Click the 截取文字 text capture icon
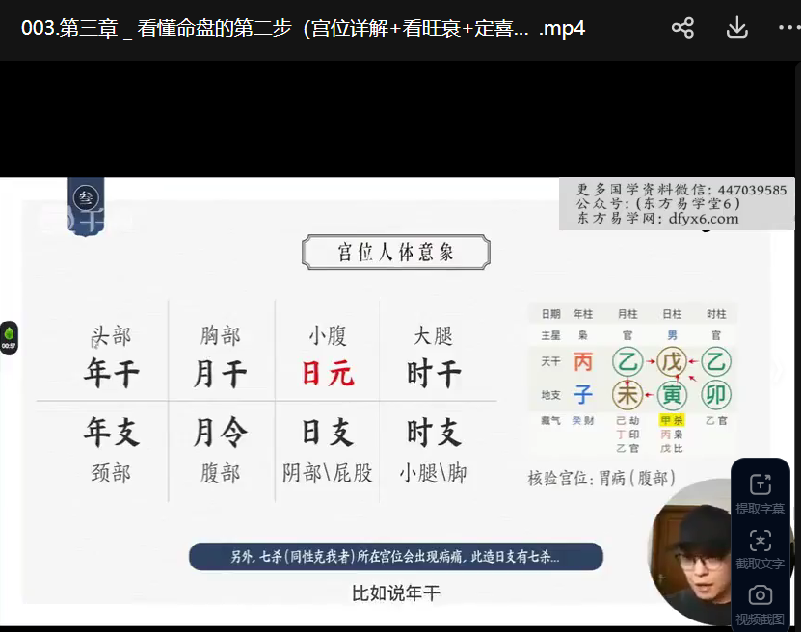The width and height of the screenshot is (801, 632). [760, 547]
